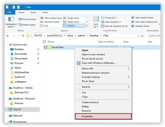The width and height of the screenshot is (165, 127).
Task: Click the Sort by icon
Action: pyautogui.click(x=96, y=19)
